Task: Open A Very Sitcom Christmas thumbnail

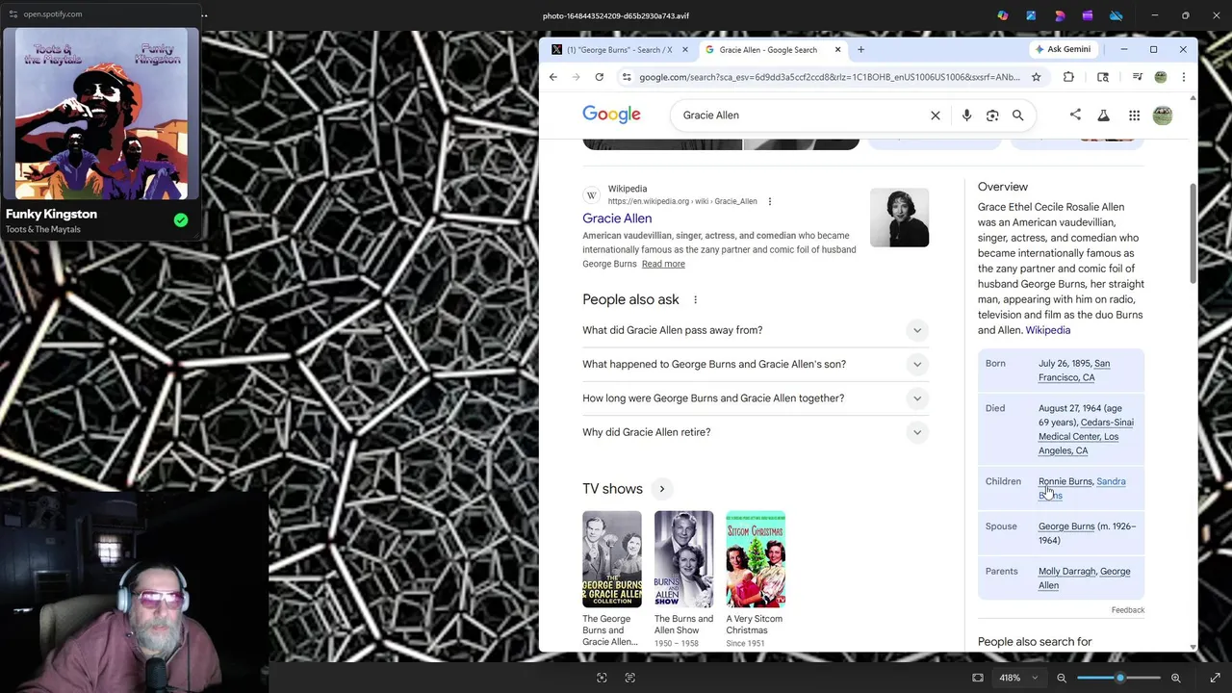Action: (756, 559)
